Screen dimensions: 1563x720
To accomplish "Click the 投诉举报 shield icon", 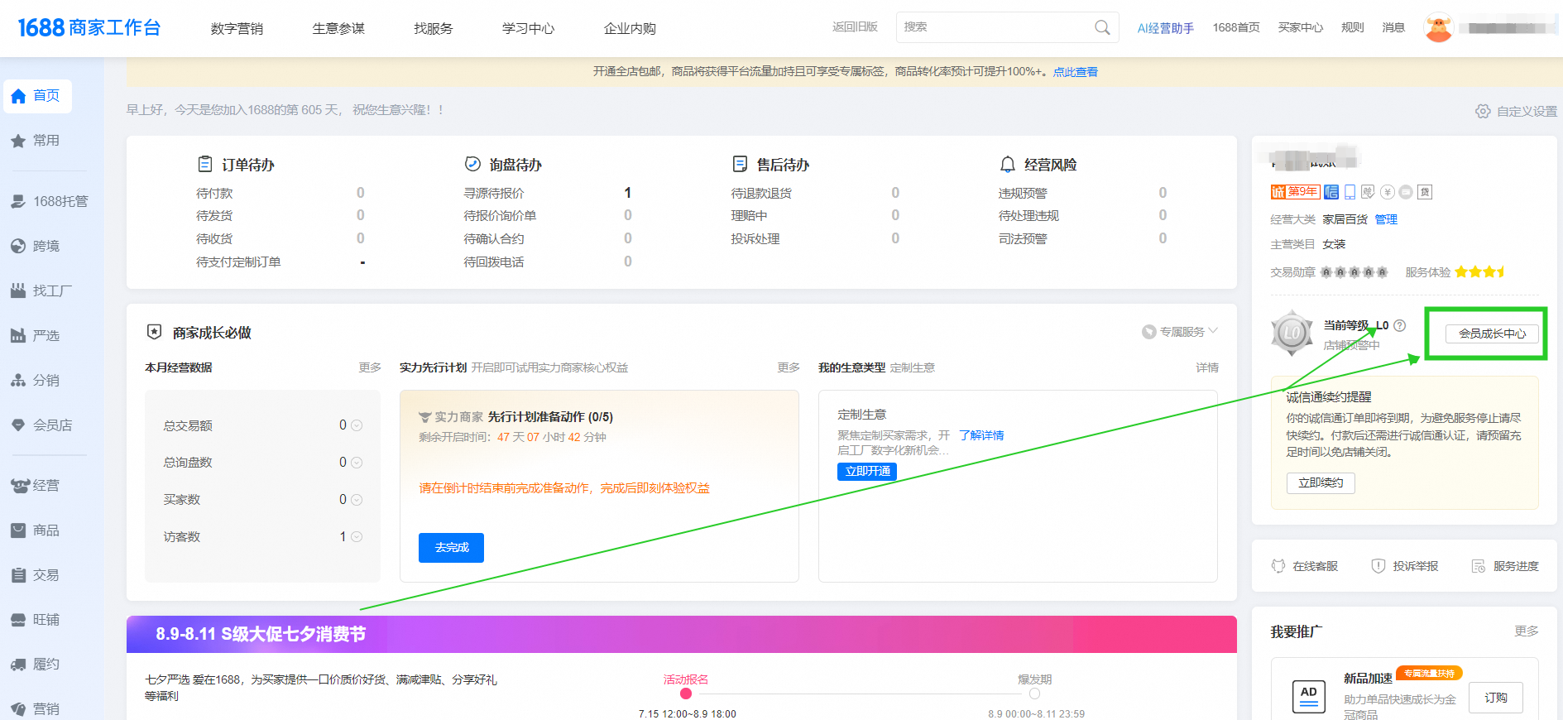I will coord(1378,566).
